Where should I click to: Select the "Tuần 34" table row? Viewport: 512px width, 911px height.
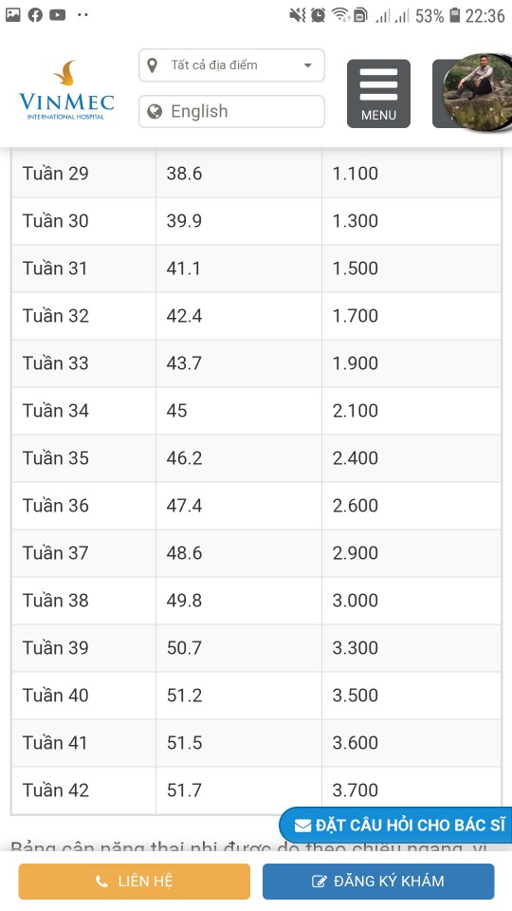pos(256,411)
